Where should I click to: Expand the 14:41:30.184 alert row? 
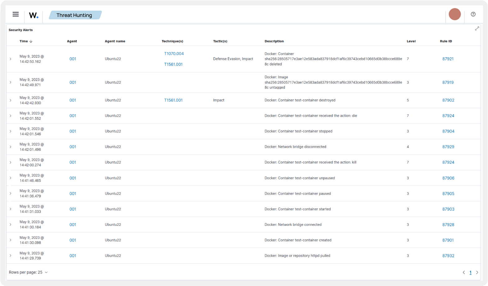click(11, 225)
